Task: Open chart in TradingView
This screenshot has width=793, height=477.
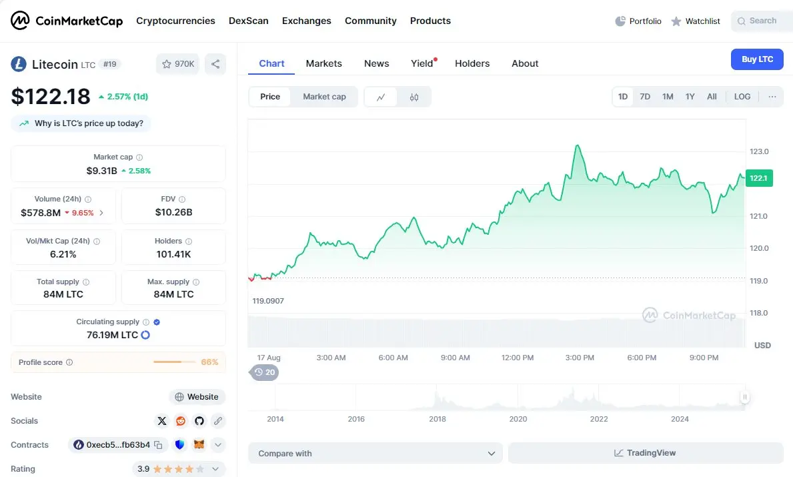Action: pos(646,453)
